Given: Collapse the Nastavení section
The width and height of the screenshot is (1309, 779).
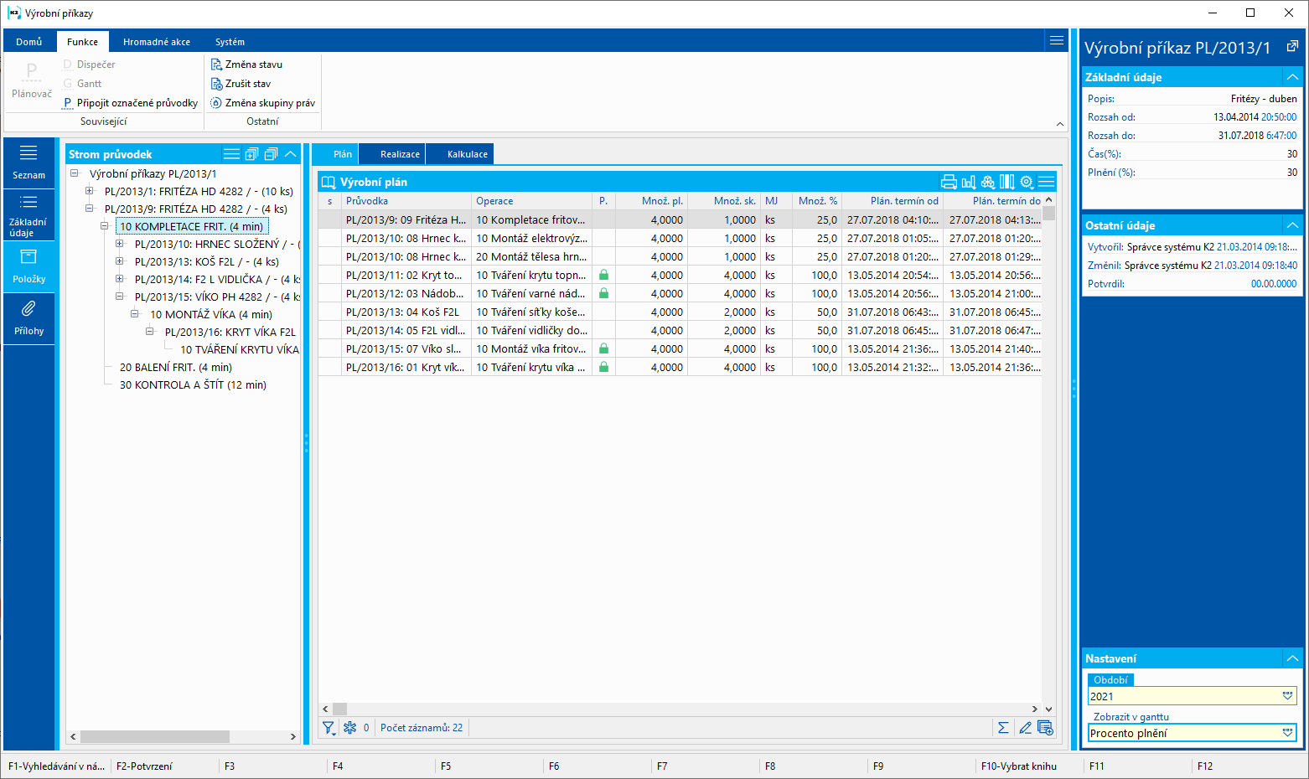Looking at the screenshot, I should [1292, 658].
